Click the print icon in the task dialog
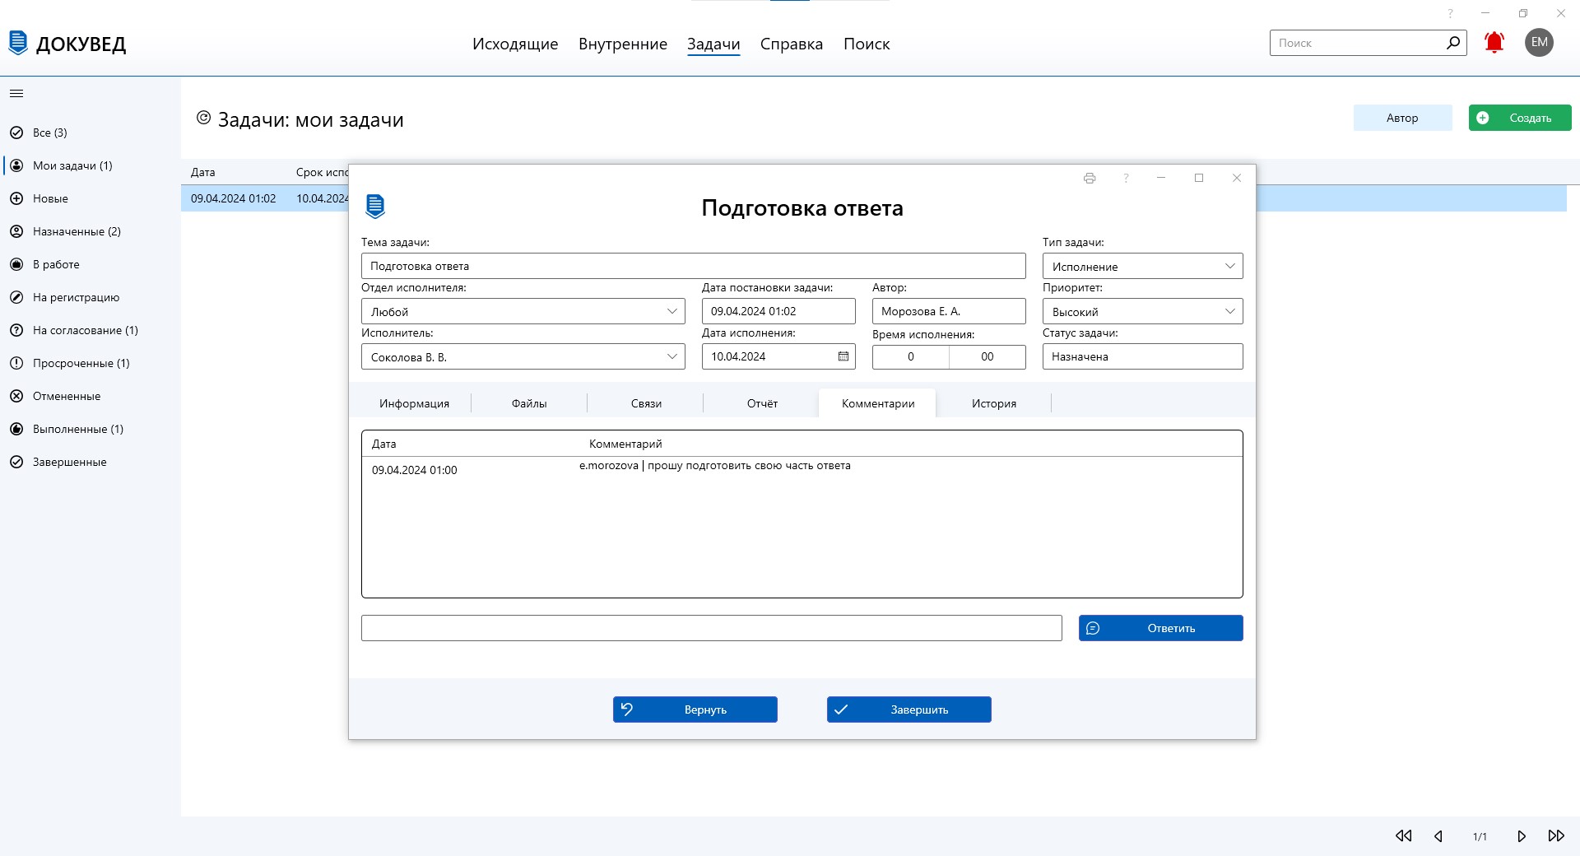Screen dimensions: 1580x856 (x=1090, y=178)
